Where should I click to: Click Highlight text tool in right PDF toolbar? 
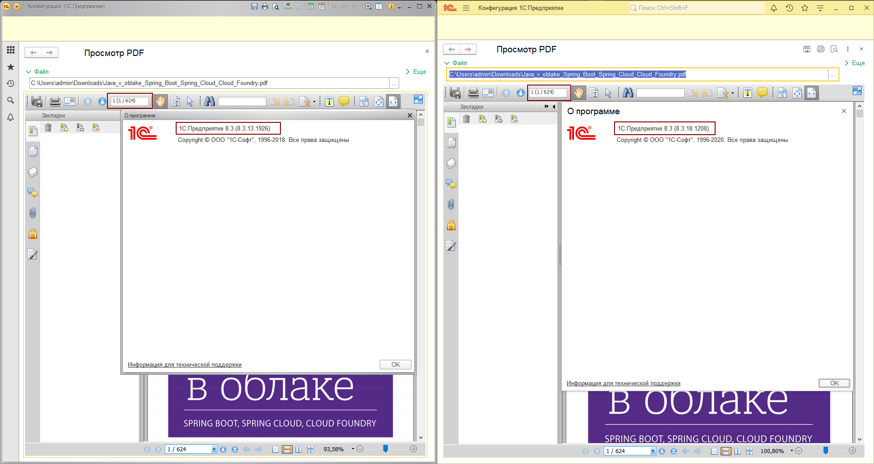tap(747, 93)
